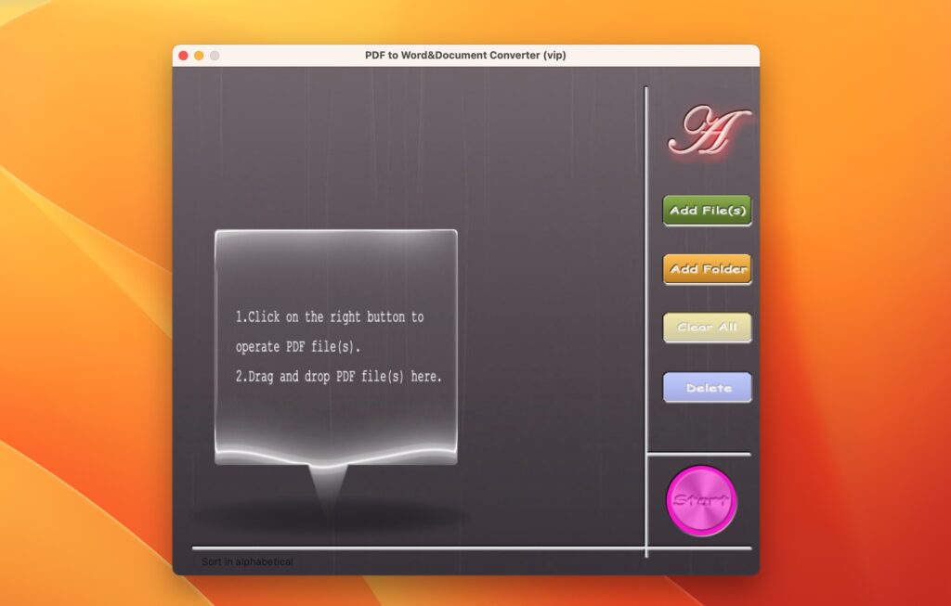Choose PDFs with the Add File(s) control
Image resolution: width=951 pixels, height=606 pixels.
[x=707, y=211]
